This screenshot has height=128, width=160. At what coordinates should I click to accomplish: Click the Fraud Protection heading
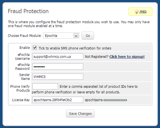point(28,11)
